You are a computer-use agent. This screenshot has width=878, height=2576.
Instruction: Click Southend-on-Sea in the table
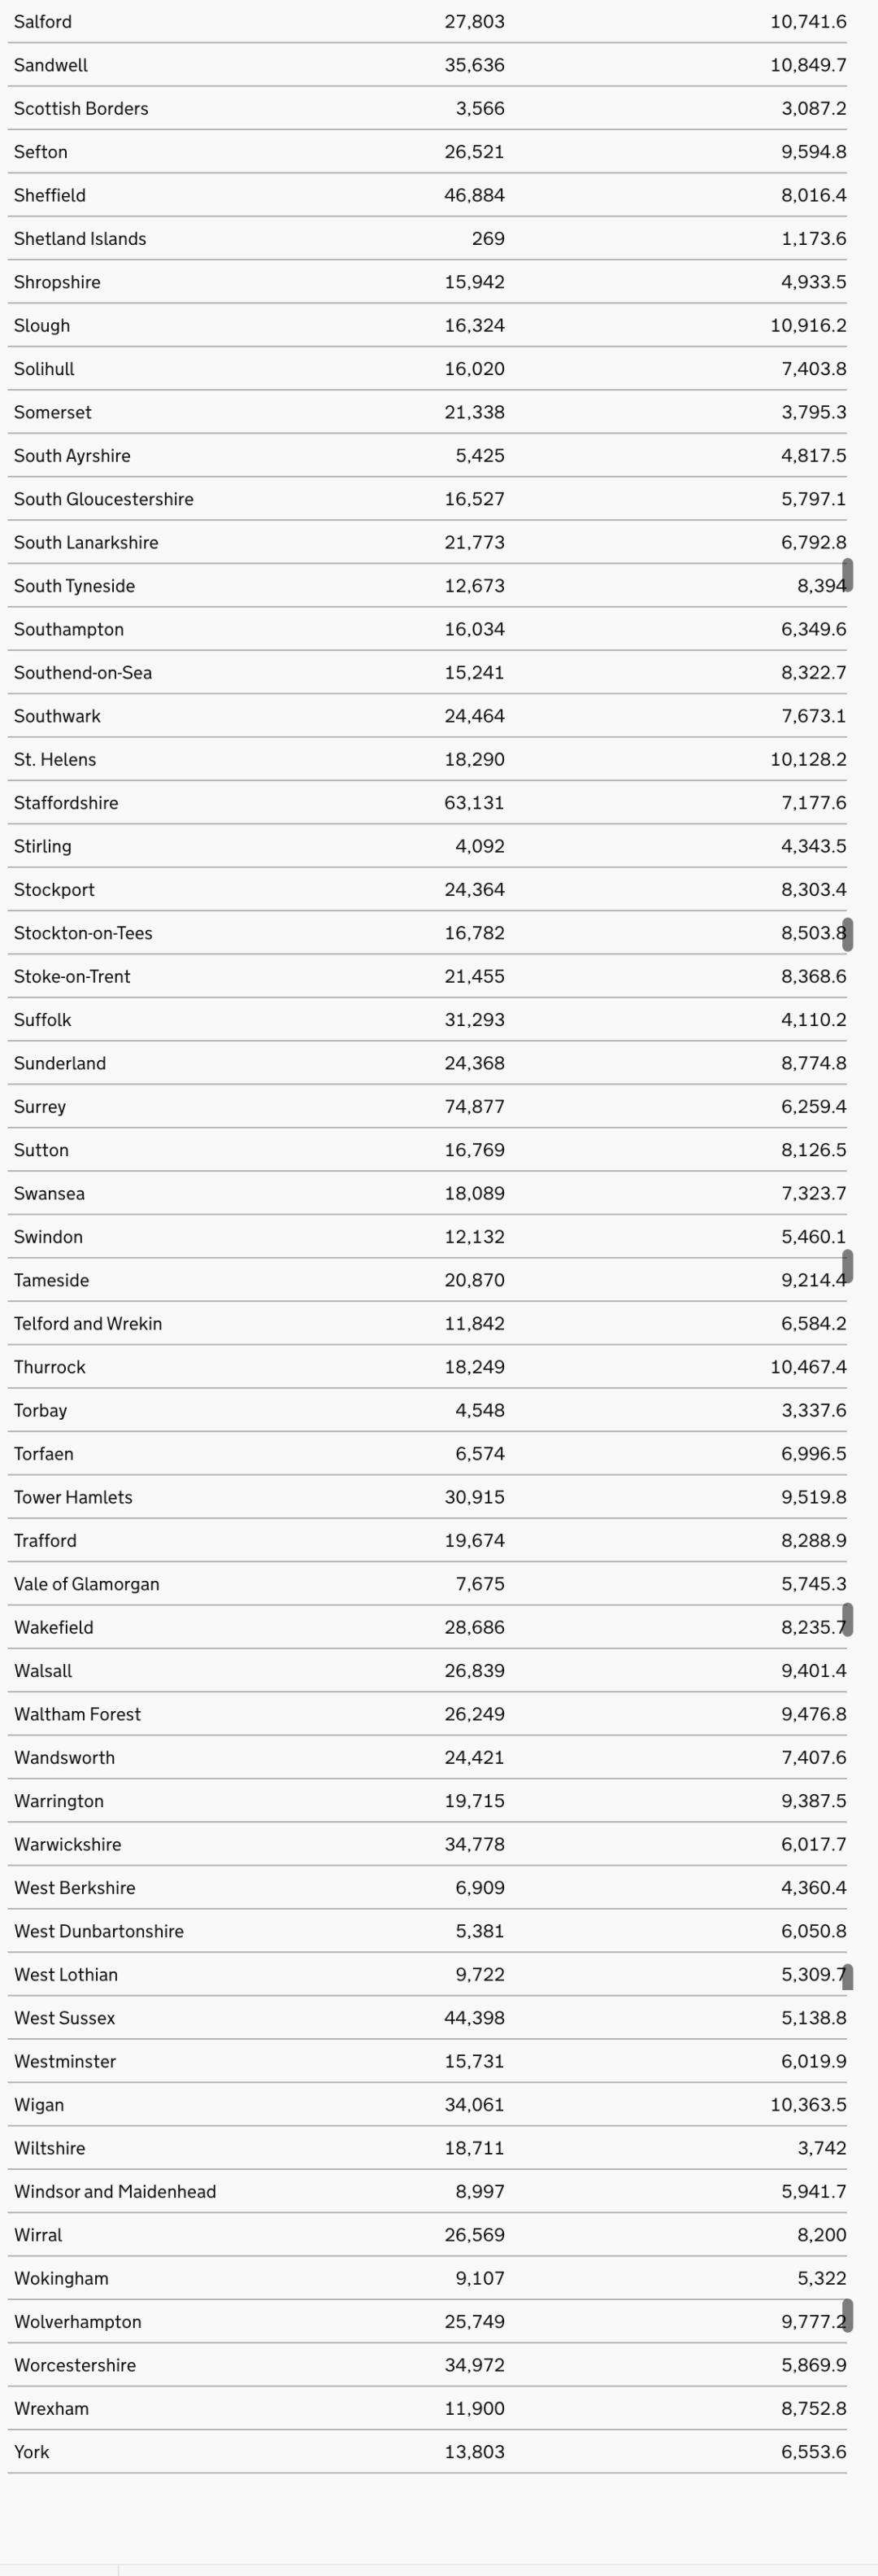pyautogui.click(x=83, y=673)
